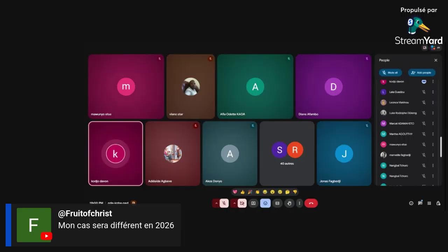Toggle the raise hand button

click(x=289, y=203)
